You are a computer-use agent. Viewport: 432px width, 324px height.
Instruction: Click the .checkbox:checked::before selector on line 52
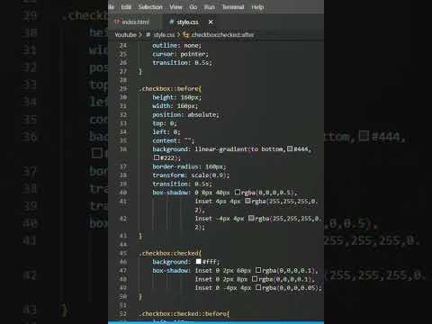(184, 314)
